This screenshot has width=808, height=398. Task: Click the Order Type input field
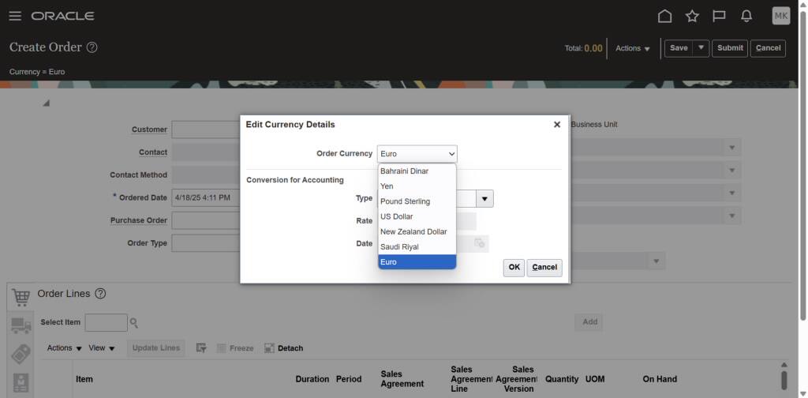click(206, 242)
